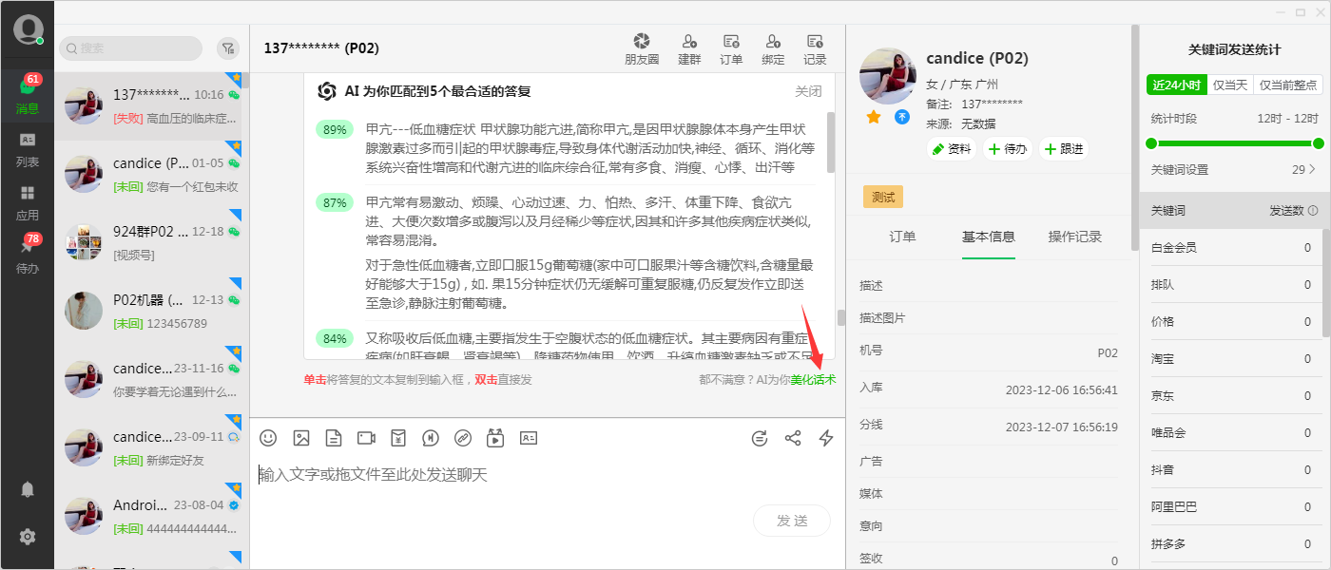The image size is (1331, 570).
Task: Open the settings gear in left sidebar
Action: (28, 537)
